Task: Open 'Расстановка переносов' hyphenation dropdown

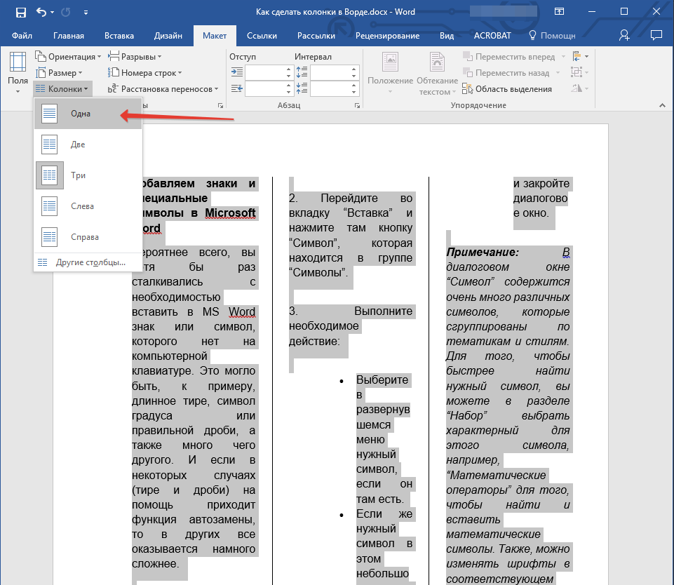Action: (x=163, y=89)
